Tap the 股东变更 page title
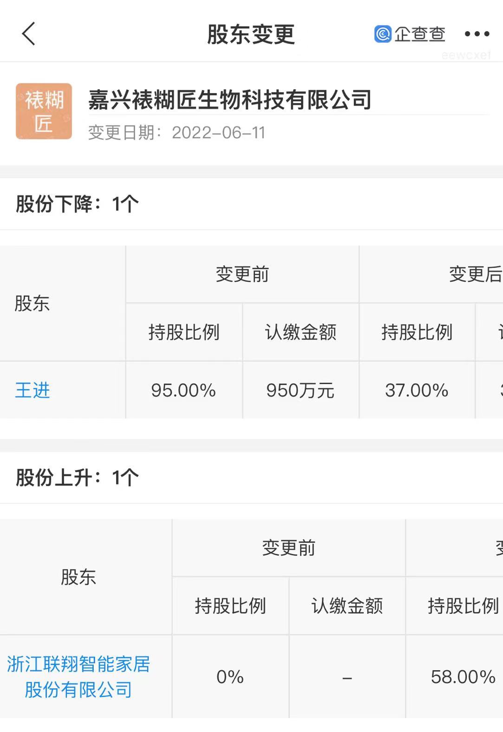Image resolution: width=503 pixels, height=732 pixels. [251, 34]
